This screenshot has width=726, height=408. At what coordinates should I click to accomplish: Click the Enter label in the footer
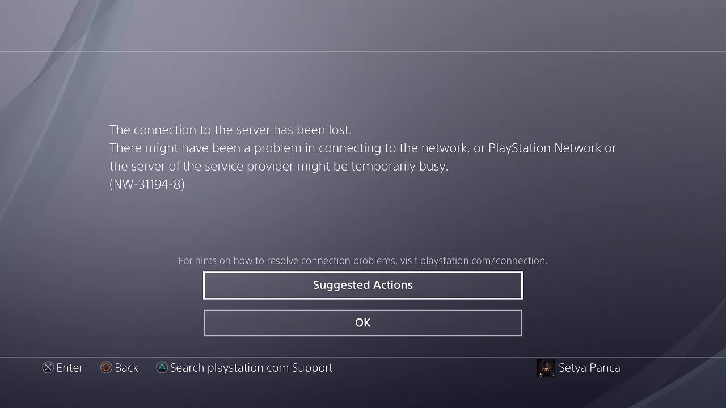(x=70, y=368)
